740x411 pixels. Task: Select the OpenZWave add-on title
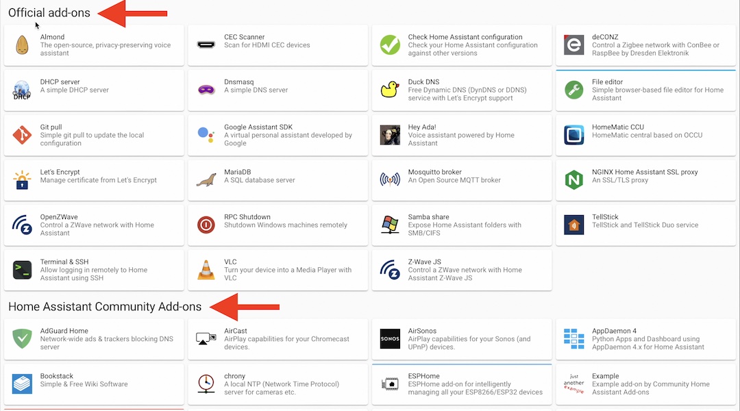[59, 216]
